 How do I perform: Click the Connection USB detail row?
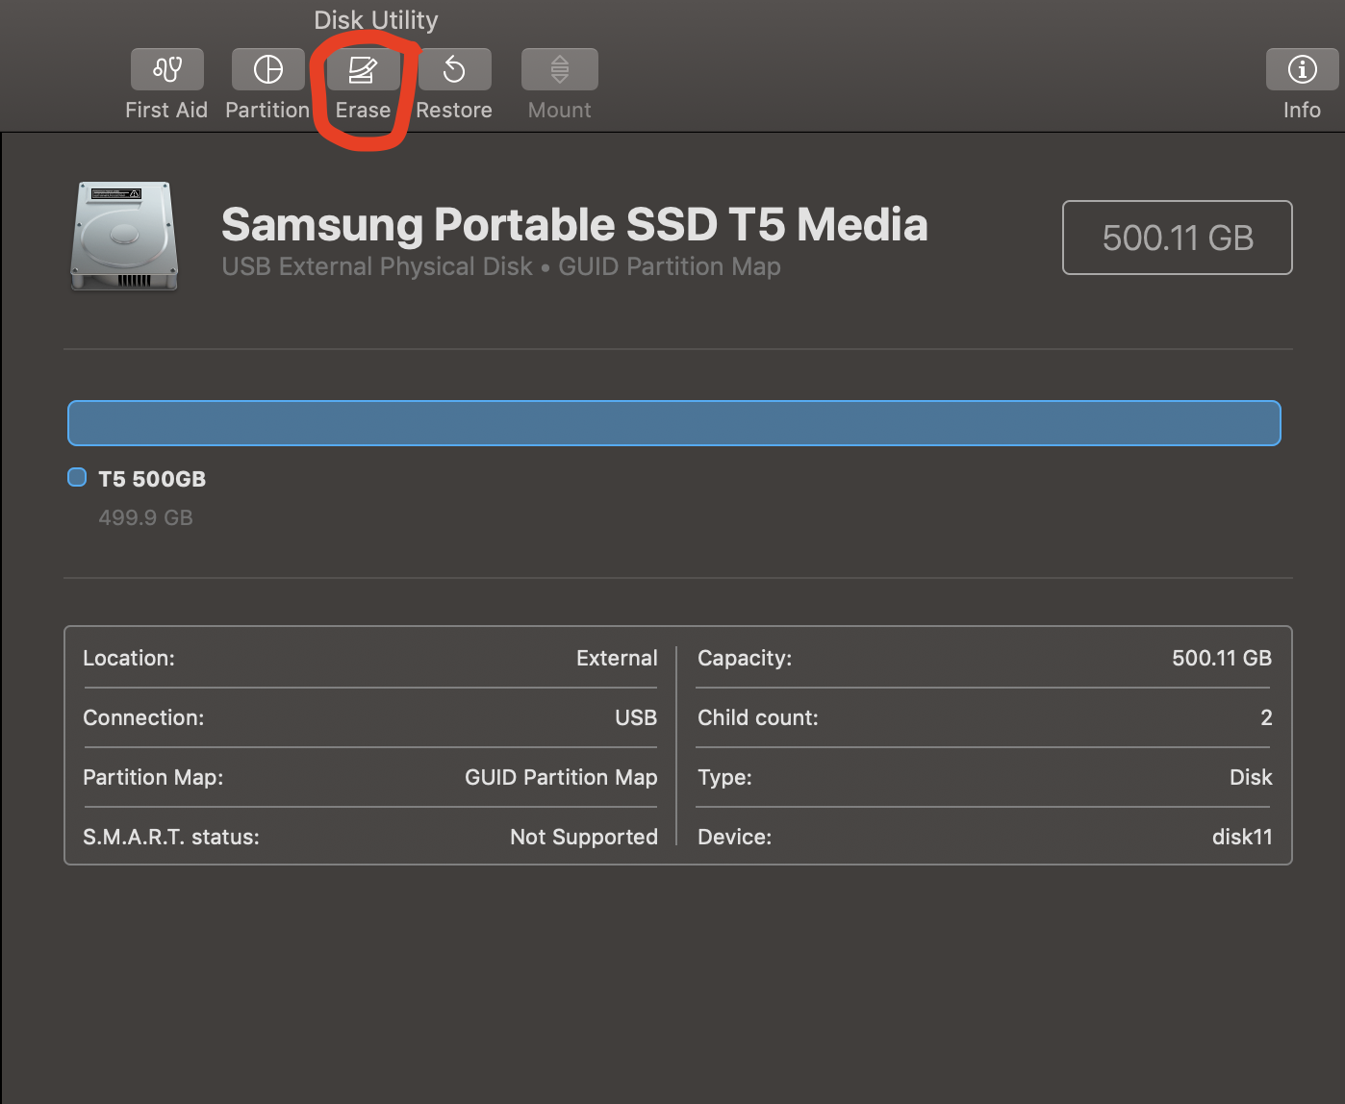[370, 717]
